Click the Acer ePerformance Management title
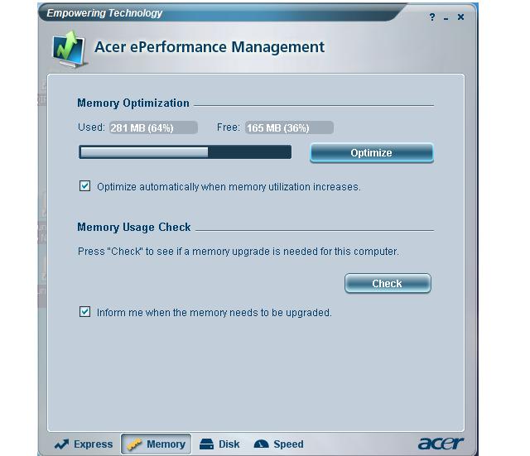 pos(210,47)
